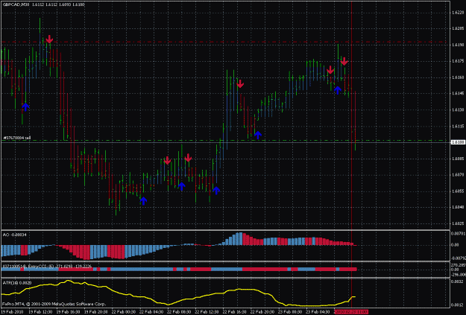This screenshot has width=466, height=315.
Task: Click the EntryCCI indicator label
Action: point(47,266)
